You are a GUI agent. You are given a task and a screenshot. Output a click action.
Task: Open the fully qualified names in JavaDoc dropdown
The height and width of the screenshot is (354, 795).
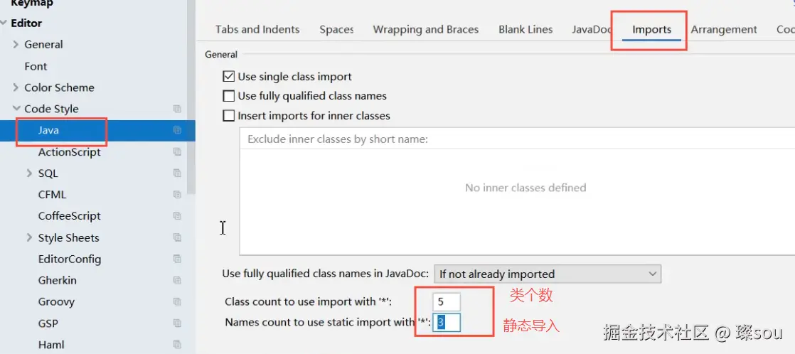548,274
